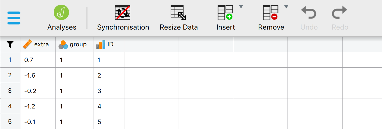Open the hamburger main menu
Image resolution: width=382 pixels, height=129 pixels.
(14, 18)
